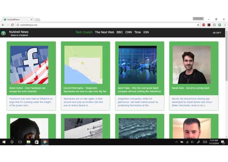Open the Windows Start menu
Screen dimensions: 228x162
[x=4, y=142]
